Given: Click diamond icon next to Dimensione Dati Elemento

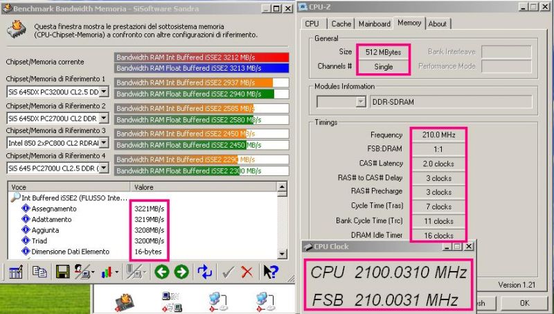Looking at the screenshot, I should coord(26,251).
